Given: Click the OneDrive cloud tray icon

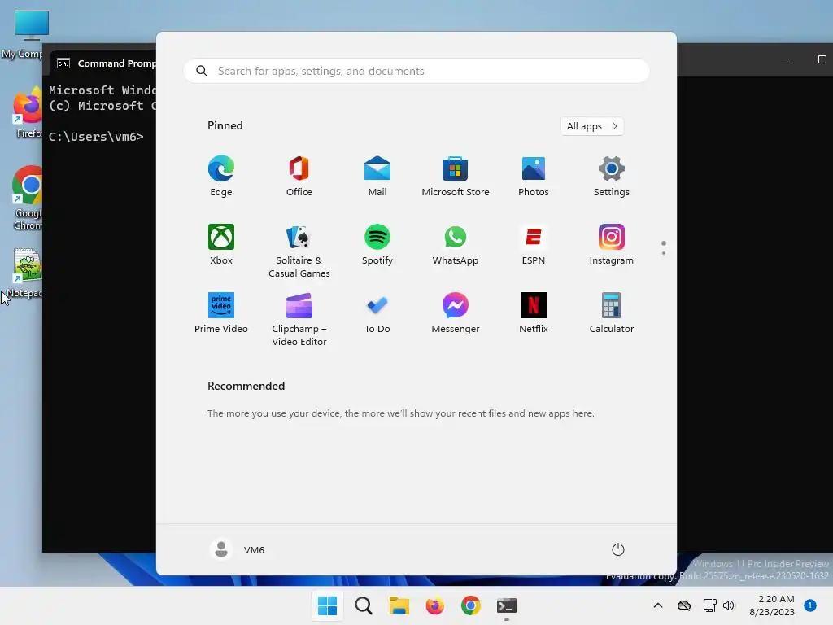Looking at the screenshot, I should pos(684,605).
